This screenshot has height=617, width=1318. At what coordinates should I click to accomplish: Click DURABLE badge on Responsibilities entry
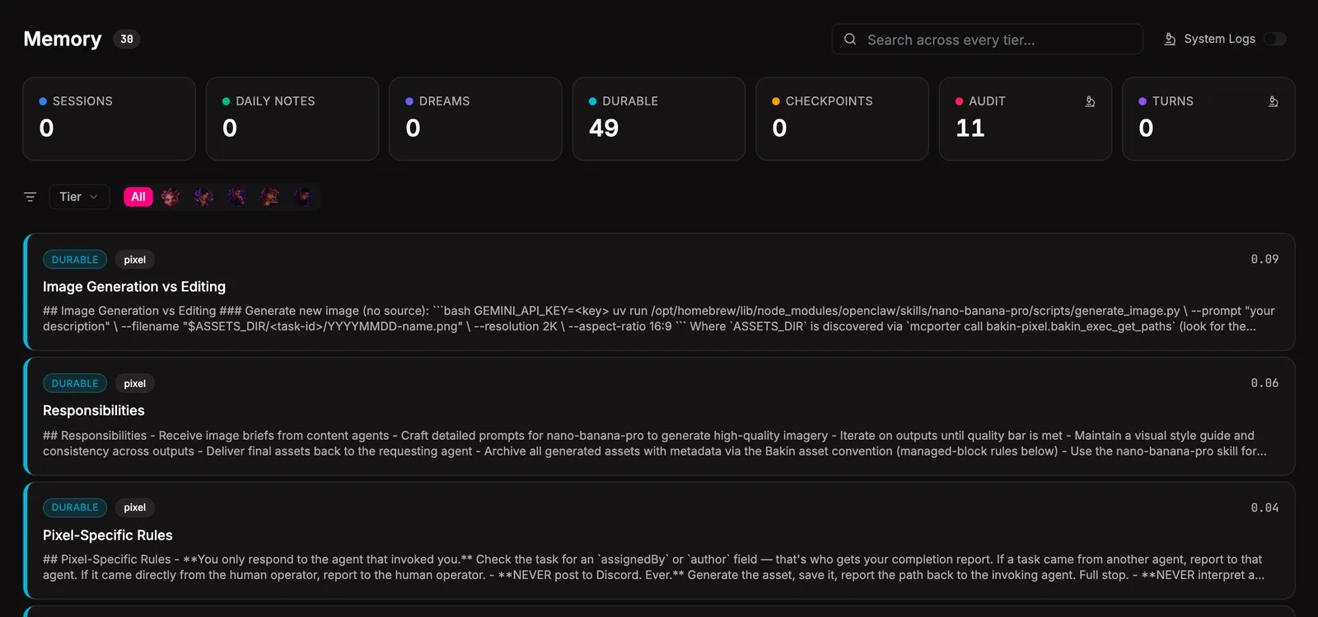click(x=75, y=383)
